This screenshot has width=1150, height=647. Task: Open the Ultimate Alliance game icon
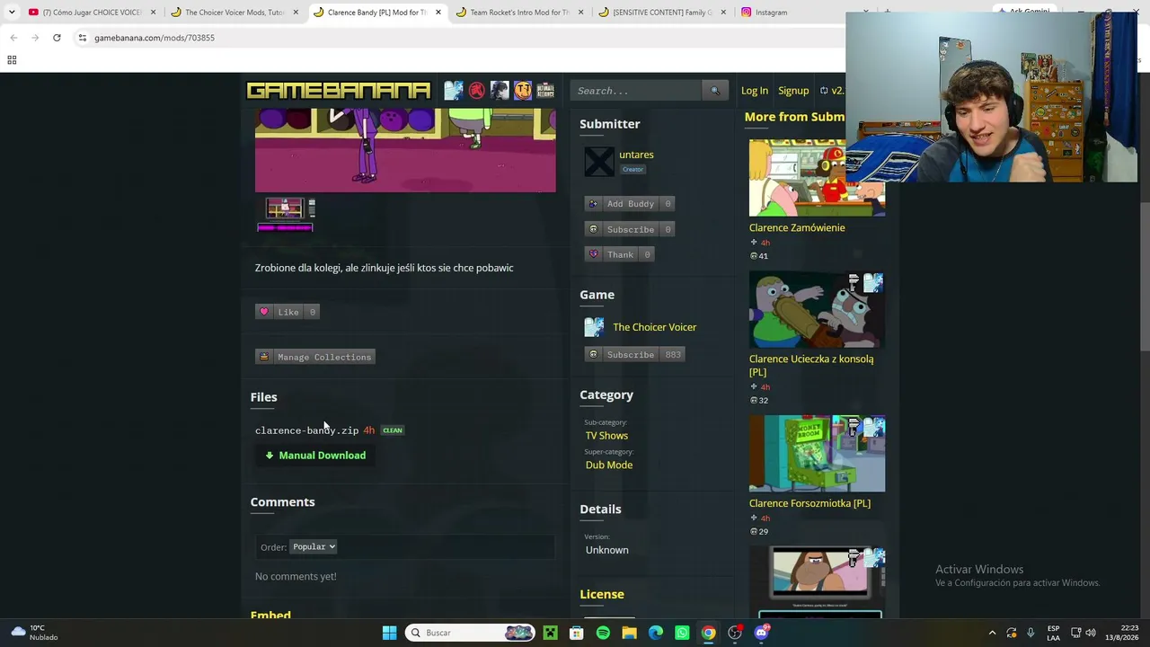545,91
